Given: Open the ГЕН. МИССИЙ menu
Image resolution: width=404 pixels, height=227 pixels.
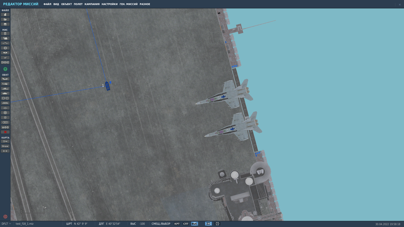Looking at the screenshot, I should tap(128, 4).
